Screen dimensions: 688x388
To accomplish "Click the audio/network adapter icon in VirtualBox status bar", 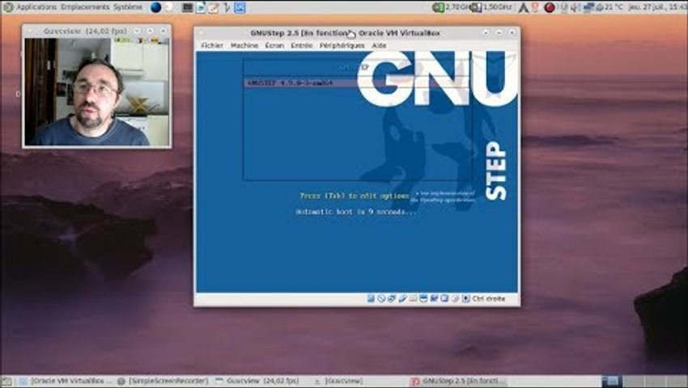I will coord(392,298).
